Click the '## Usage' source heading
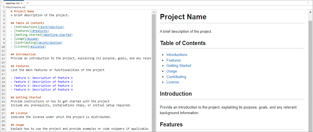Image resolution: width=313 pixels, height=132 pixels. pos(17,125)
